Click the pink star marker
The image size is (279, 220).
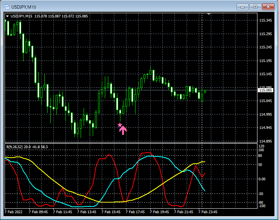120,125
